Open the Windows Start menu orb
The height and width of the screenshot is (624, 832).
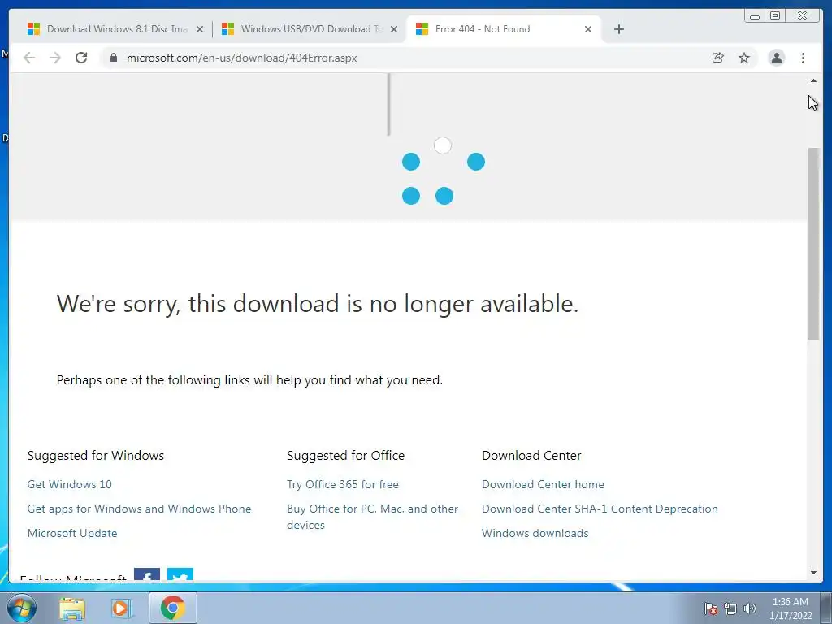(x=22, y=608)
